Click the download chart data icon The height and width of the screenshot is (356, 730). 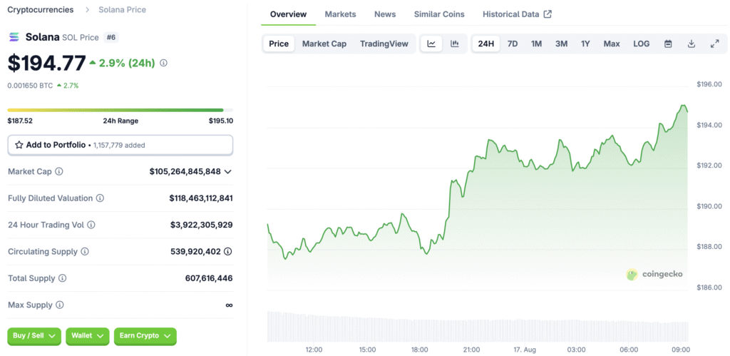tap(691, 44)
